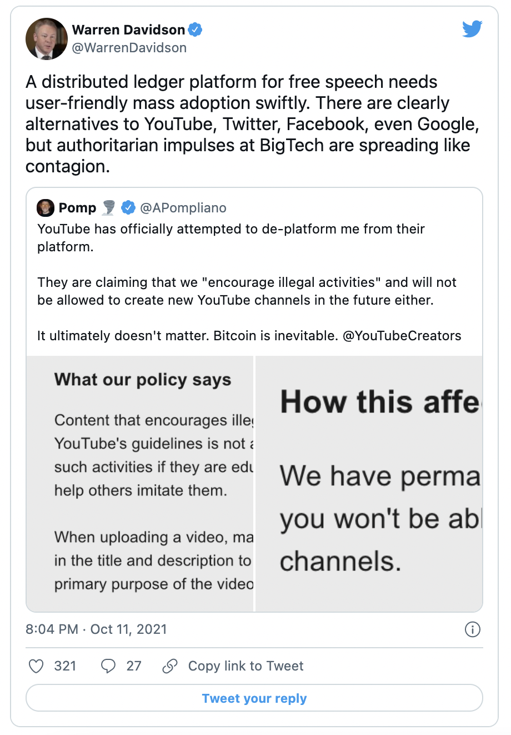Screen dimensions: 511x735
Task: Click Warren Davidson's verified badge
Action: (x=195, y=29)
